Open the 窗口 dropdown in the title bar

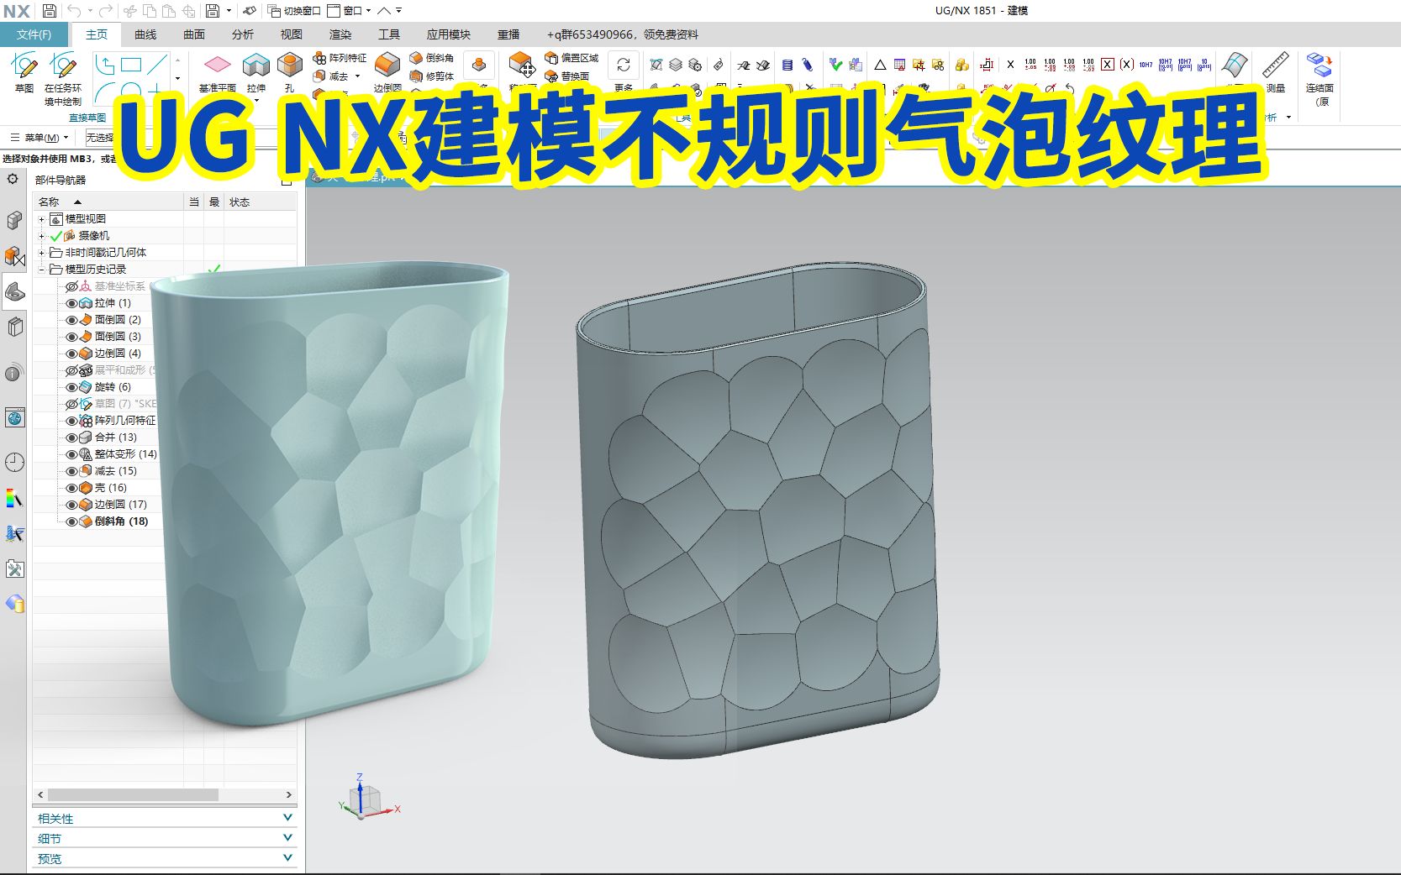pyautogui.click(x=350, y=11)
